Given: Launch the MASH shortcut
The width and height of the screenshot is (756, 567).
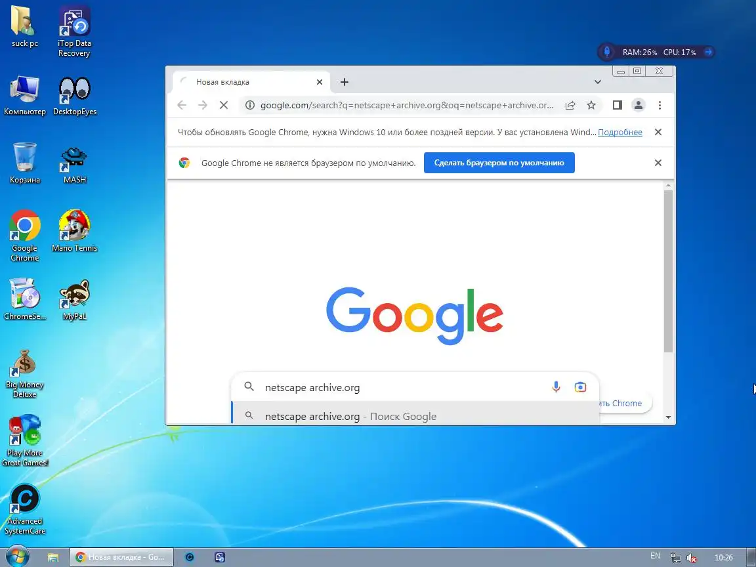Looking at the screenshot, I should (x=74, y=164).
